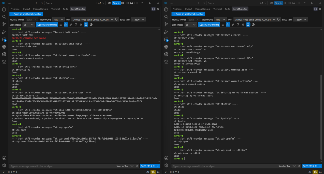Toggle primary sidebar layout in left title bar
324x174 pixels.
pyautogui.click(x=127, y=3)
